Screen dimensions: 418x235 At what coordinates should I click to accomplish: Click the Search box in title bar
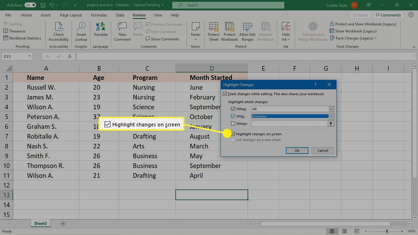[x=228, y=5]
